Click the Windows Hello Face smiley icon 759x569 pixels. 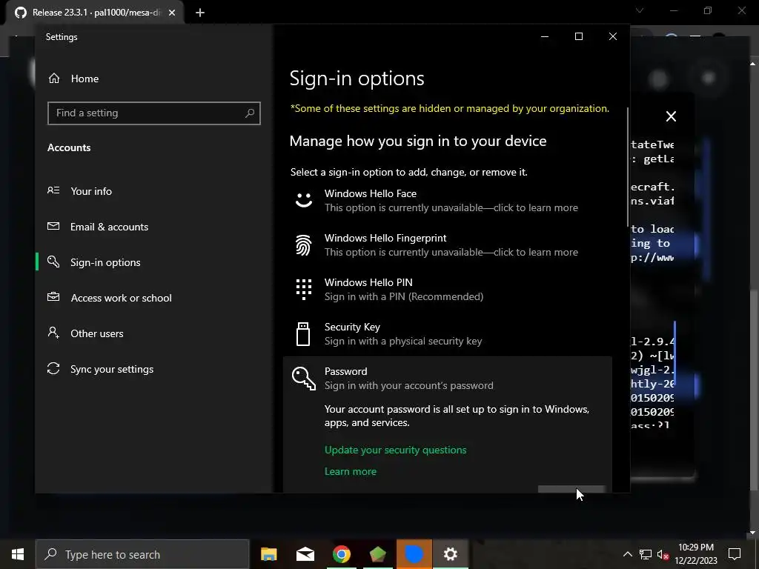pyautogui.click(x=303, y=200)
